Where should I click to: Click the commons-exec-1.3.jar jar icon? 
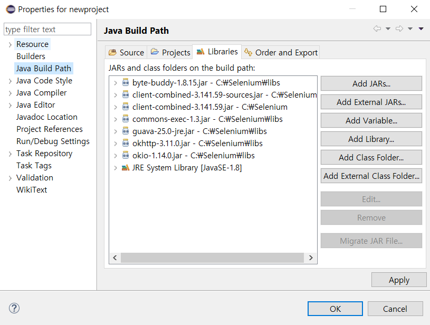tap(126, 119)
